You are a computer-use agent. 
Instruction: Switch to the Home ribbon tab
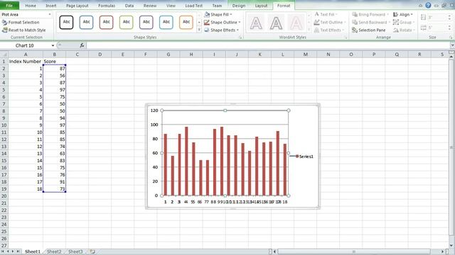point(31,6)
